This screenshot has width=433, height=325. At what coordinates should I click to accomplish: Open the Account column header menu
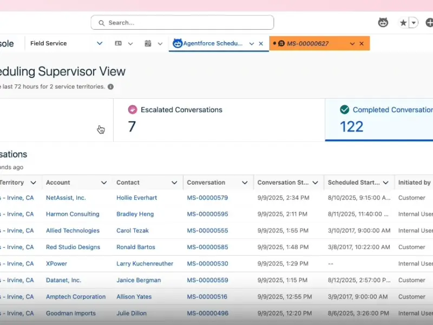pyautogui.click(x=104, y=183)
